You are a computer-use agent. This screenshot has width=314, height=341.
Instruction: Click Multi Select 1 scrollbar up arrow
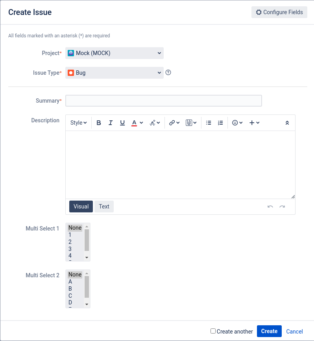(87, 227)
